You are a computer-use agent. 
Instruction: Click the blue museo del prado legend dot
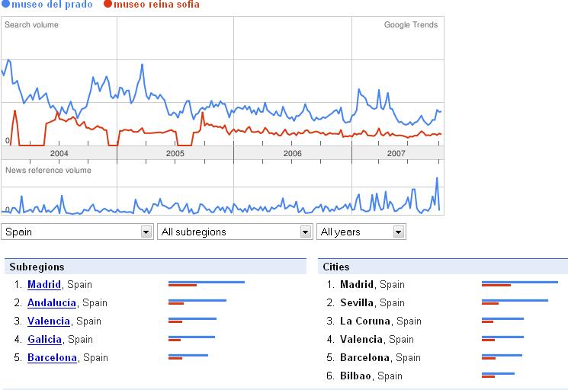pyautogui.click(x=6, y=5)
